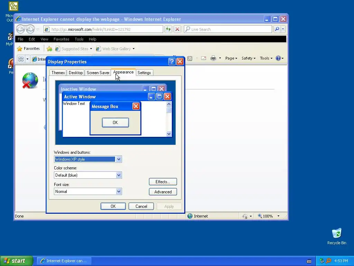Click the Internet zone globe in status bar
Image resolution: width=354 pixels, height=266 pixels.
(x=190, y=216)
